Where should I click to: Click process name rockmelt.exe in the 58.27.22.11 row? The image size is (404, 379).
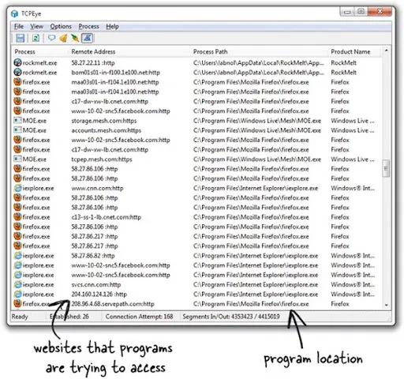click(39, 62)
